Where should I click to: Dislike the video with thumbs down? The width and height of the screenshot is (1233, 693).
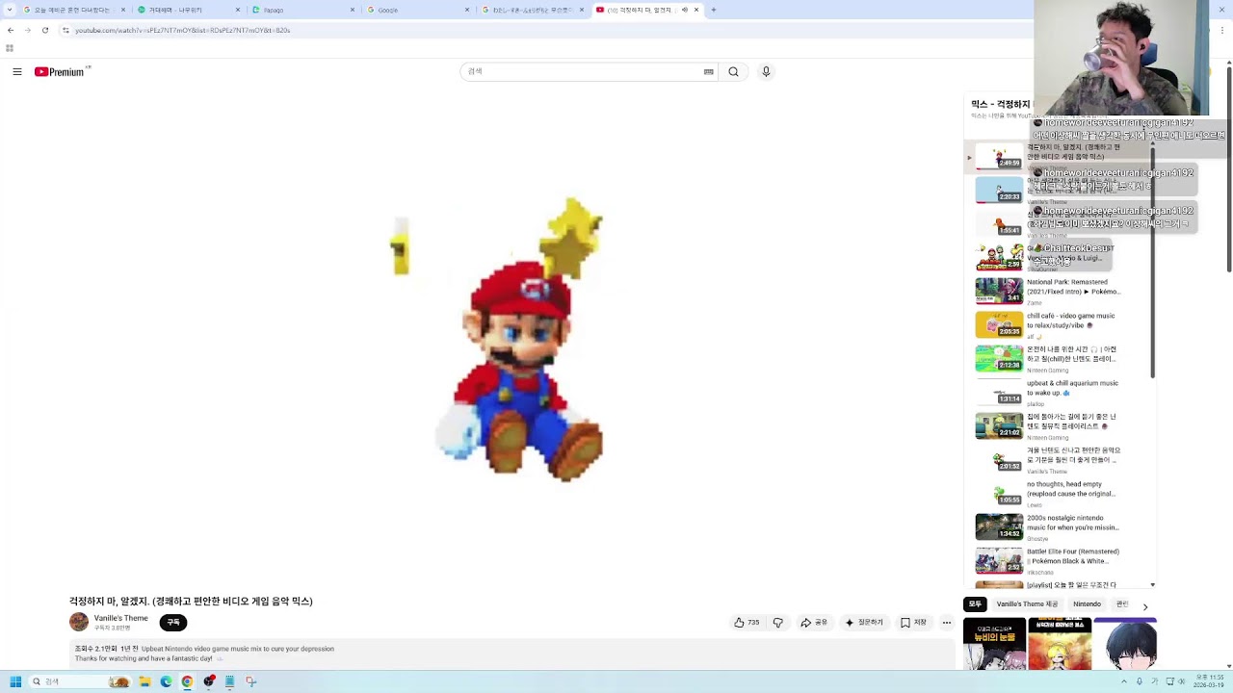pos(778,623)
